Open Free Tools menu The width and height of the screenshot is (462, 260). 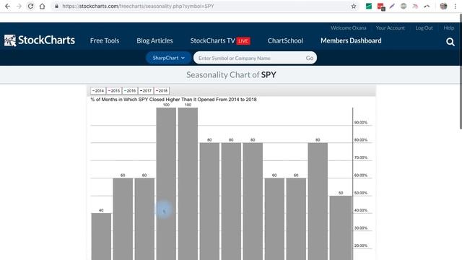pos(105,40)
